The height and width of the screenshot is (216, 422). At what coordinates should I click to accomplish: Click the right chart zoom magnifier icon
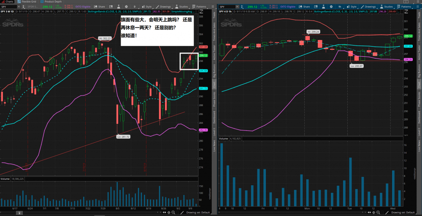[x=378, y=213]
